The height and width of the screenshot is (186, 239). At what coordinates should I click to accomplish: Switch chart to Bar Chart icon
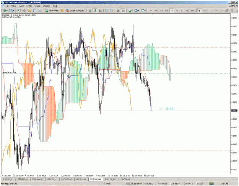[90, 11]
